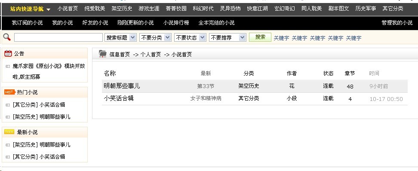The image size is (418, 171).
Task: Click chapter count 48
Action: click(x=350, y=86)
